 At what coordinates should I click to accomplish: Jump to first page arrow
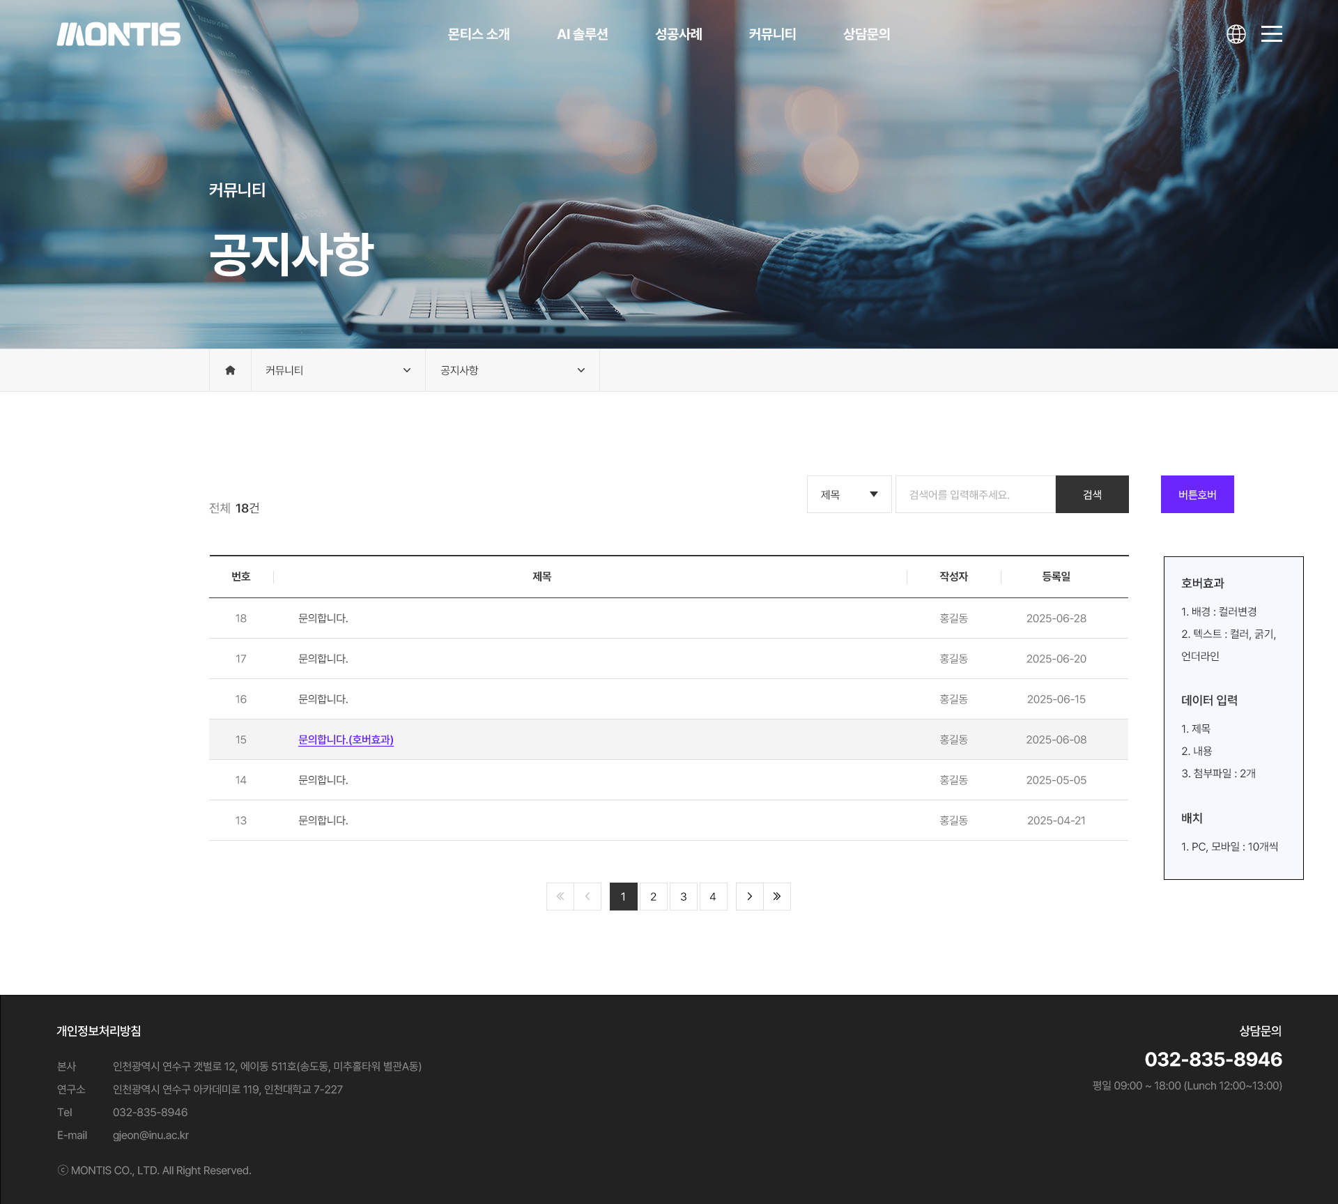560,897
